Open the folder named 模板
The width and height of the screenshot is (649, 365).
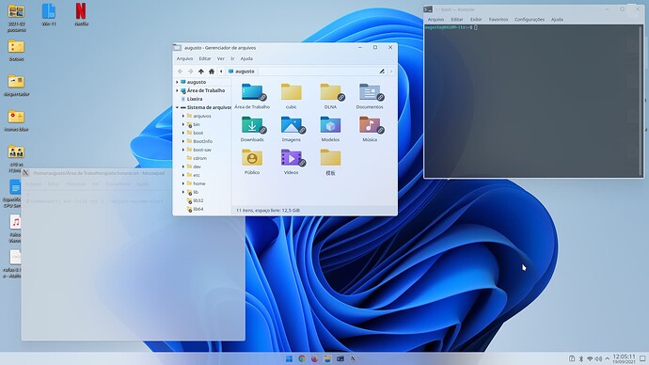[x=330, y=158]
